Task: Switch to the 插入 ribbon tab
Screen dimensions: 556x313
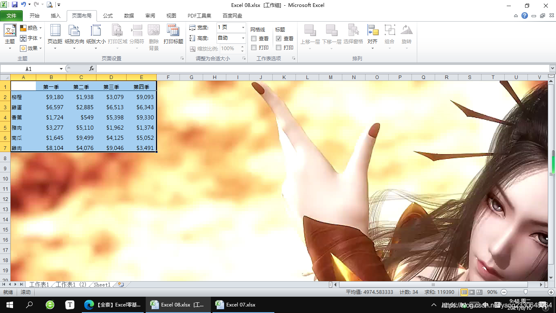Action: pos(56,15)
